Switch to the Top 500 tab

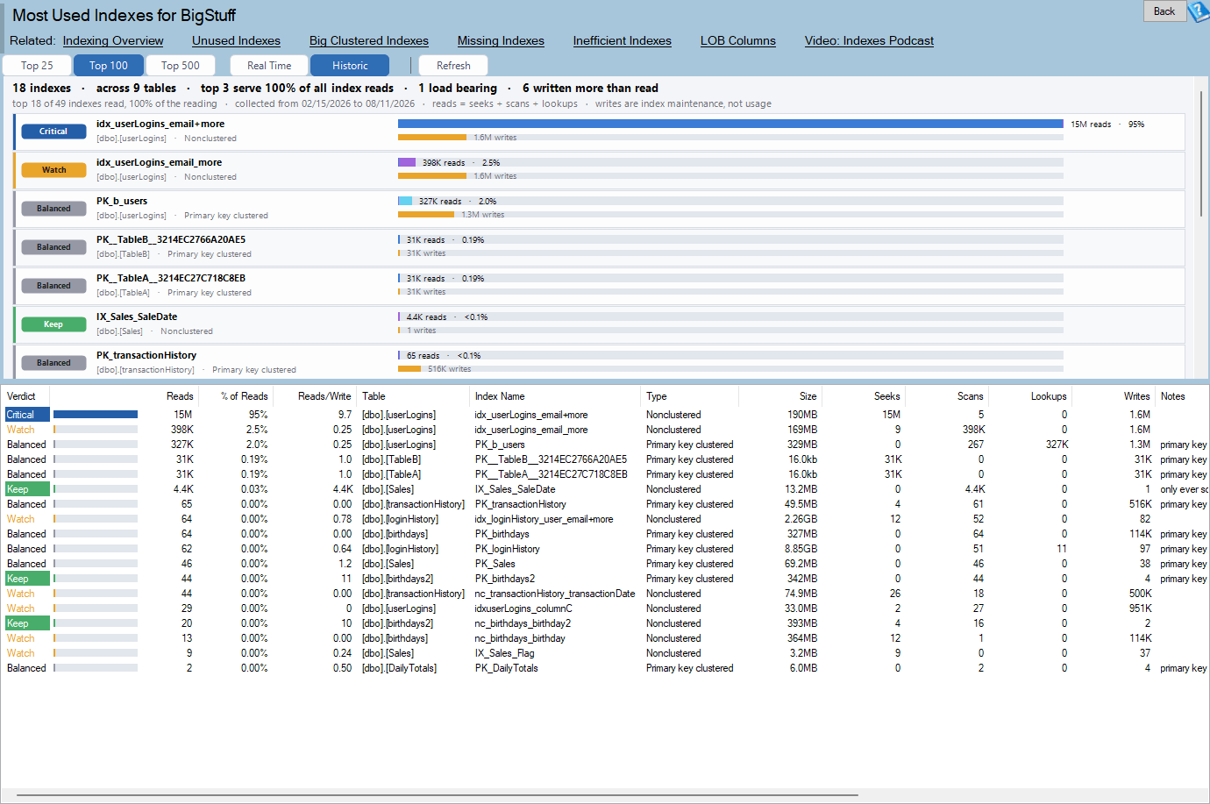(181, 66)
